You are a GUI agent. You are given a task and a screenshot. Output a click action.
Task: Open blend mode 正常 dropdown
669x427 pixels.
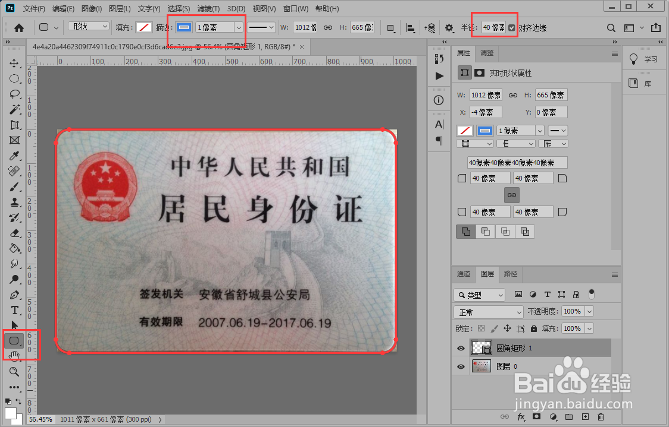[x=489, y=312]
